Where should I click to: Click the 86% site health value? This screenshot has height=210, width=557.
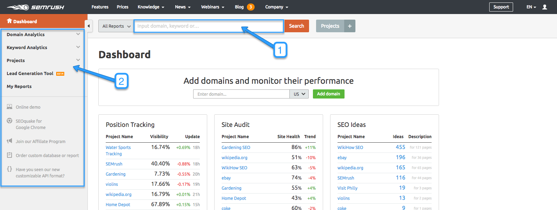click(296, 147)
